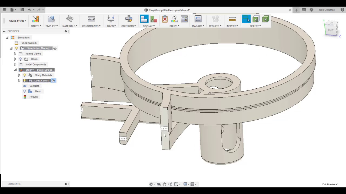This screenshot has width=346, height=194.
Task: Click the Pre-check clipboard icon
Action: [x=165, y=19]
